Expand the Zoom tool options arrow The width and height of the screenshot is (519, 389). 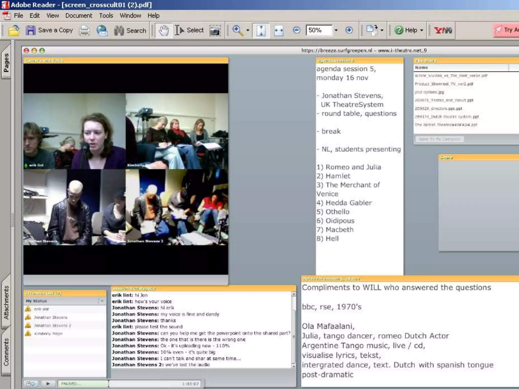248,30
